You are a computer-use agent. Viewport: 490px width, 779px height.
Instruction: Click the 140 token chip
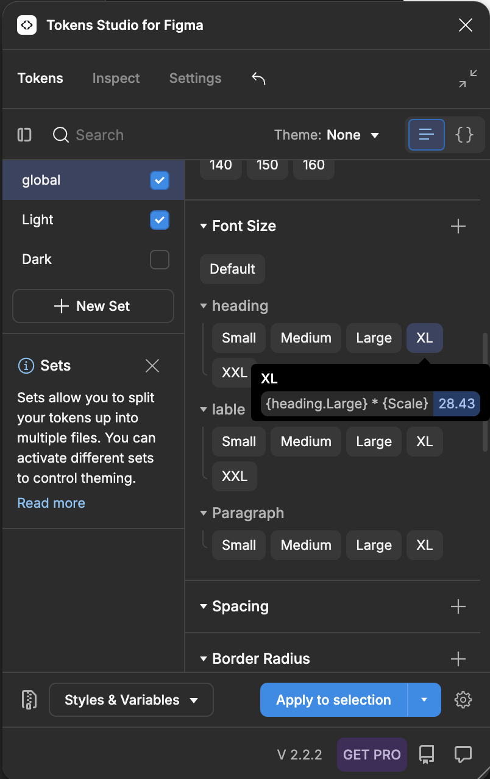[x=221, y=169]
